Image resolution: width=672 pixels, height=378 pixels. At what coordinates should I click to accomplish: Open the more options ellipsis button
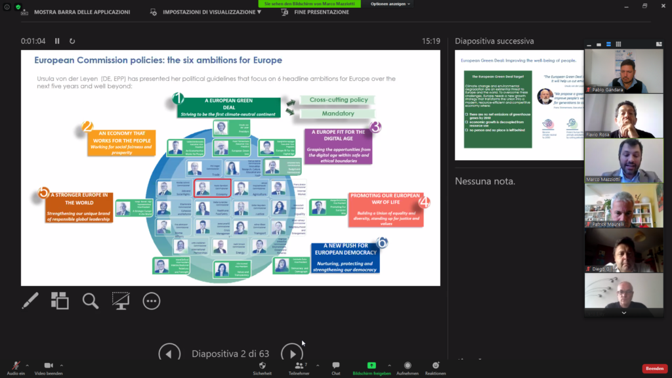click(152, 301)
